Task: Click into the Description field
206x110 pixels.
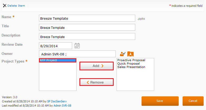Action: 87,36
